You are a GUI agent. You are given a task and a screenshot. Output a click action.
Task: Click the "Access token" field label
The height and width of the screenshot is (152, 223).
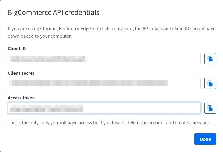point(21,98)
